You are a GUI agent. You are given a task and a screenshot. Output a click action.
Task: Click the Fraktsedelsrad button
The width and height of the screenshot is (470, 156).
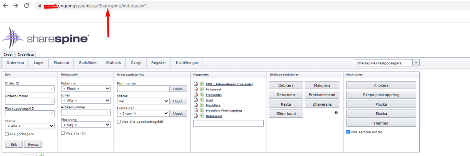coord(322,95)
